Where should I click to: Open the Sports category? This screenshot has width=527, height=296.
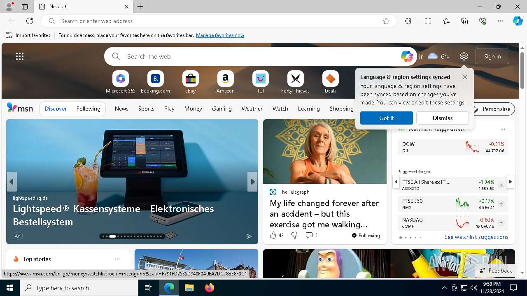(x=146, y=109)
